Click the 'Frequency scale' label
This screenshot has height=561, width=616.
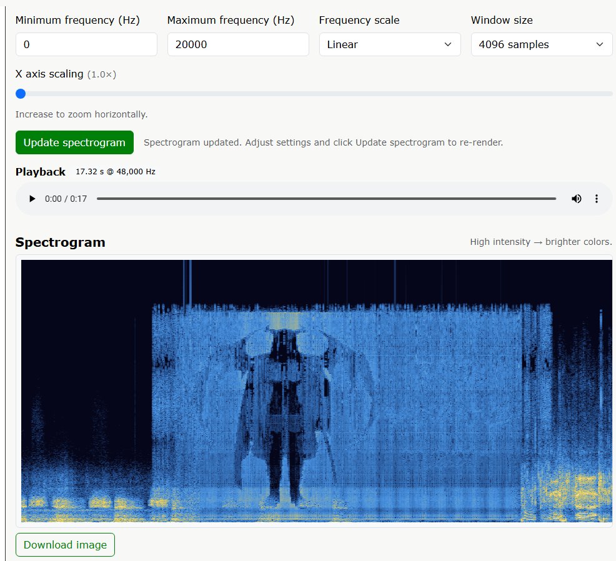pyautogui.click(x=359, y=20)
